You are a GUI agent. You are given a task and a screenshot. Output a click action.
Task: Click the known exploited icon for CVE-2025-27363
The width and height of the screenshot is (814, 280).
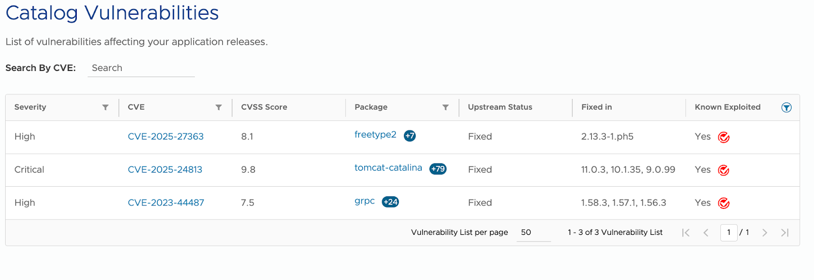724,137
